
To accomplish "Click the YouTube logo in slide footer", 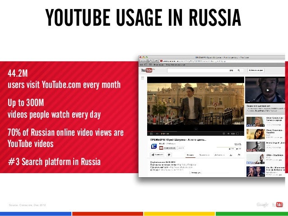I will tap(277, 204).
